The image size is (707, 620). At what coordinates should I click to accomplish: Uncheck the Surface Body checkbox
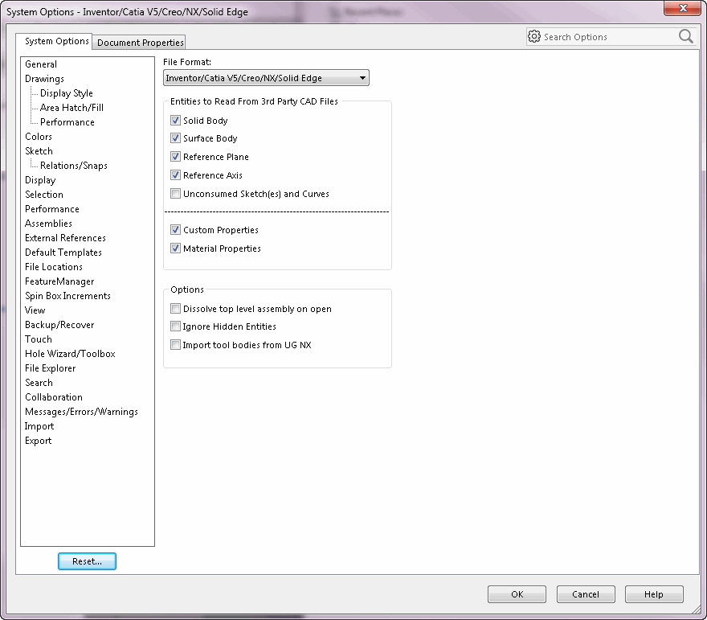pyautogui.click(x=175, y=138)
